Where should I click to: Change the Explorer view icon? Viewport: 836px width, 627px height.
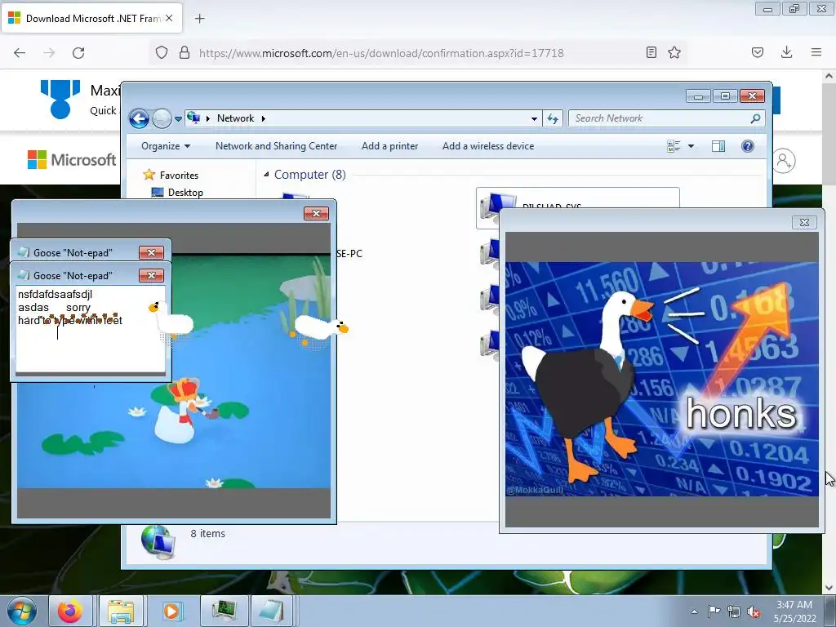pyautogui.click(x=674, y=146)
